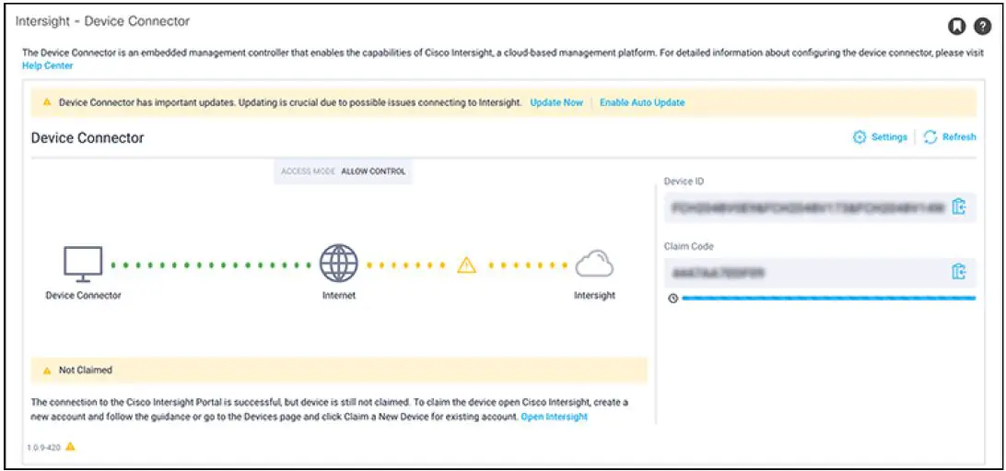1006x471 pixels.
Task: Open the help question mark icon
Action: click(x=983, y=27)
